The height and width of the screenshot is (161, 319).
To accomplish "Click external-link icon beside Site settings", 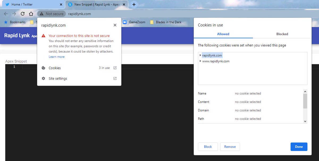I will [x=115, y=79].
